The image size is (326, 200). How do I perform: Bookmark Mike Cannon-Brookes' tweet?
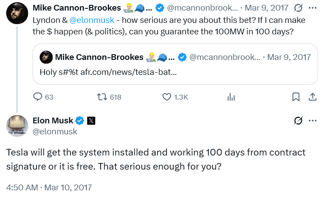pos(296,97)
